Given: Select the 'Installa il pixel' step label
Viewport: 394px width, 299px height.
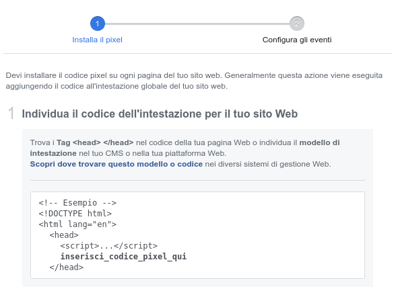Looking at the screenshot, I should coord(97,40).
